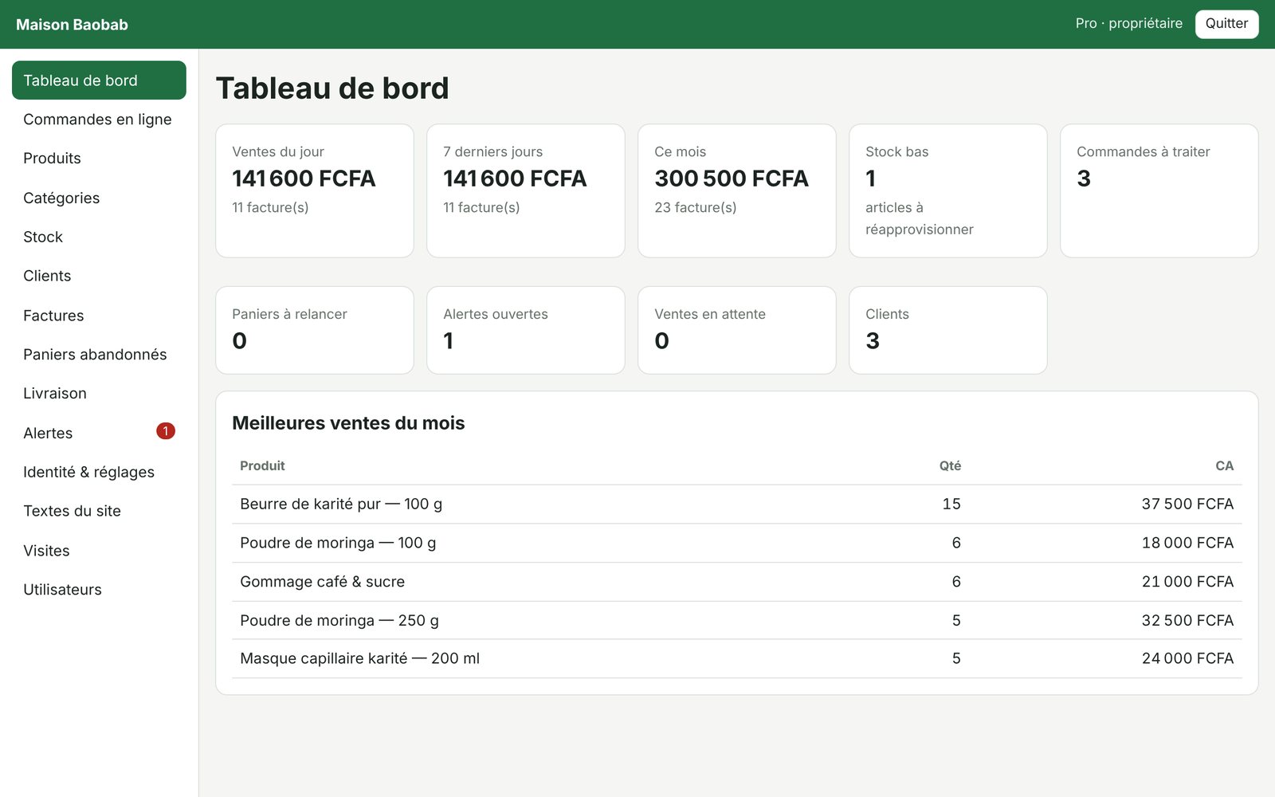Select Poudre de moringa — 250 g row
The height and width of the screenshot is (797, 1275).
click(737, 621)
